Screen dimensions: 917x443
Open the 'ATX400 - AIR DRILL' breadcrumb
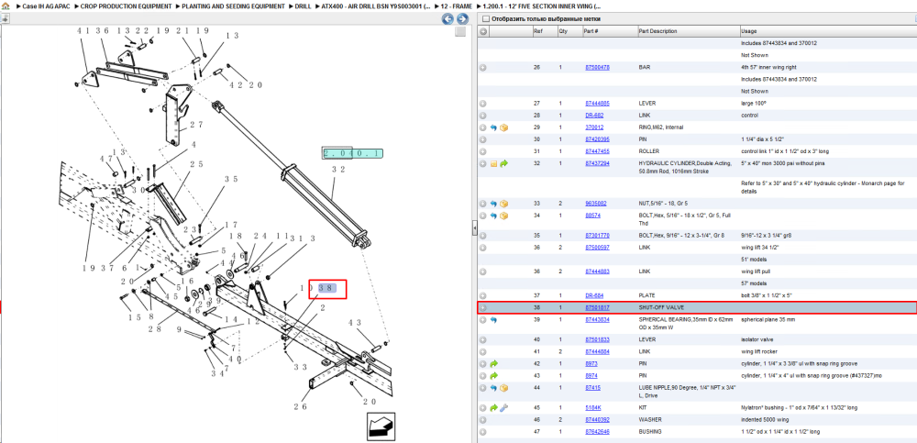click(x=376, y=6)
